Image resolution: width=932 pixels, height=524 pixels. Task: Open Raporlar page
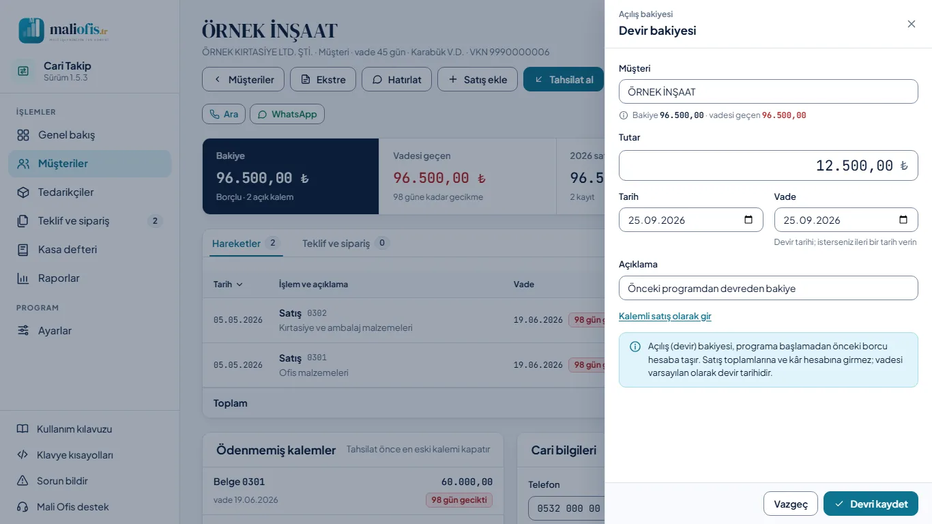90,278
